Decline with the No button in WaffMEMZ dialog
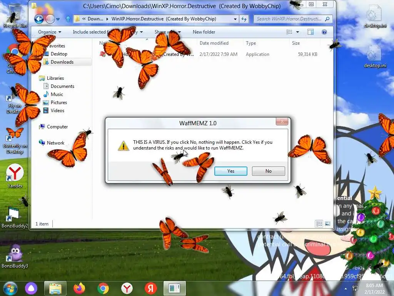The width and height of the screenshot is (394, 296). click(268, 171)
